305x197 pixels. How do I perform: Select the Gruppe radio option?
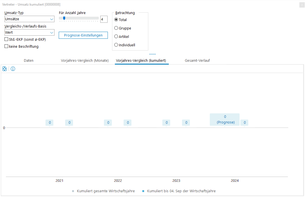pyautogui.click(x=116, y=28)
